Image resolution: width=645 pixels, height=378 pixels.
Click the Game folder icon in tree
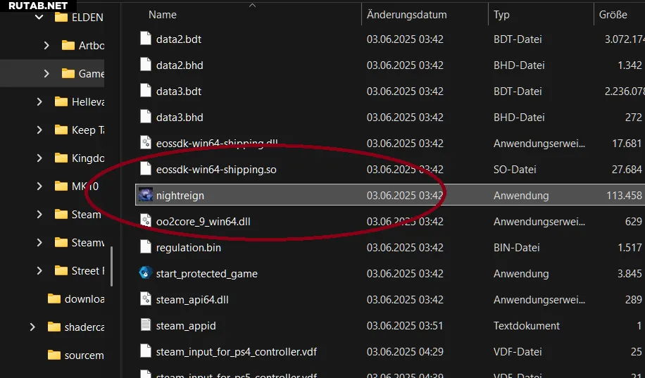point(68,74)
